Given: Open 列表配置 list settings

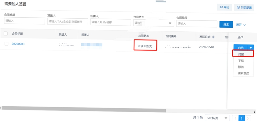Looking at the screenshot, I should (244, 7).
